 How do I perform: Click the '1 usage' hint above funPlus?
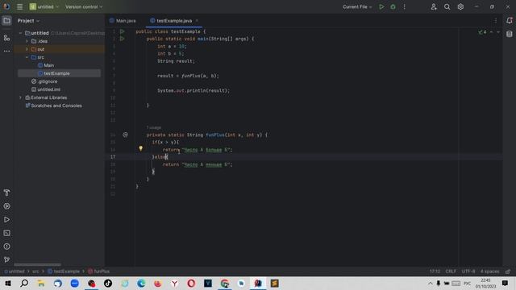coord(154,127)
